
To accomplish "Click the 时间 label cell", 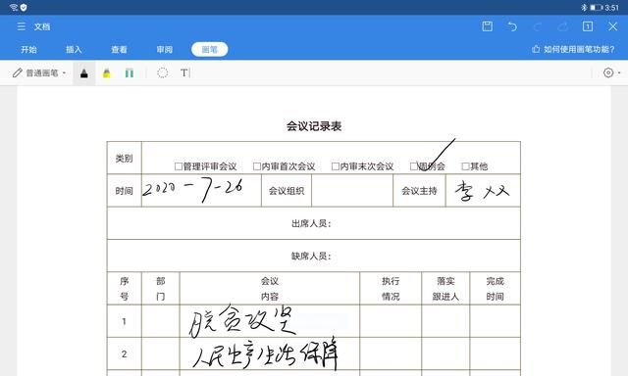I will [x=125, y=191].
